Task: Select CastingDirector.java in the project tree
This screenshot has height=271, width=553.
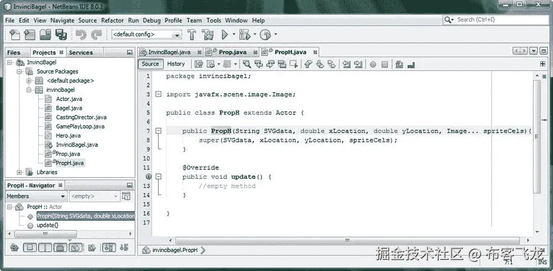Action: click(81, 117)
